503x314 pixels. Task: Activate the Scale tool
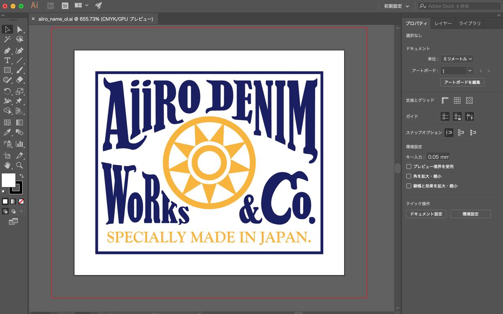click(x=19, y=91)
